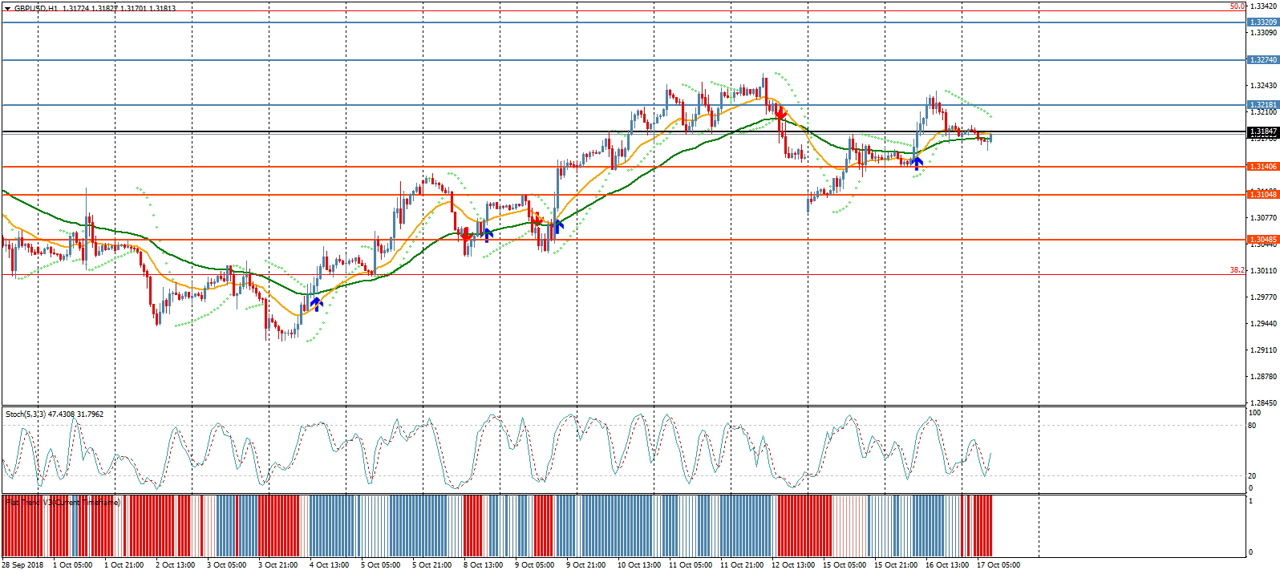Select the 1.31406 orange price level tag

coord(1262,167)
